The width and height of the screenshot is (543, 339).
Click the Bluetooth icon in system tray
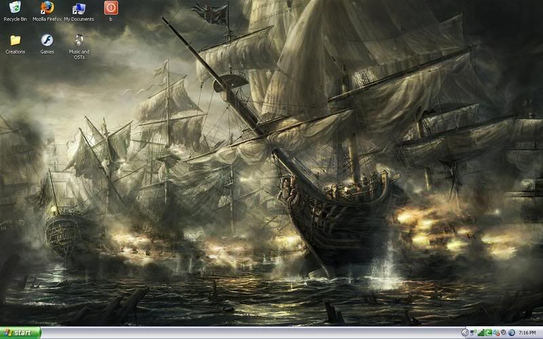pyautogui.click(x=511, y=333)
